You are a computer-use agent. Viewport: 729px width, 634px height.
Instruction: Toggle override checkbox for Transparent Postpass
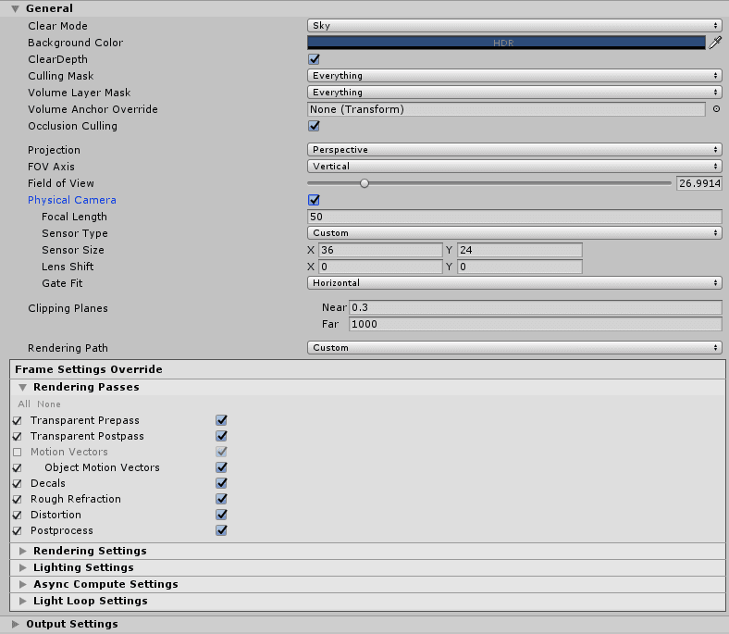(x=18, y=436)
